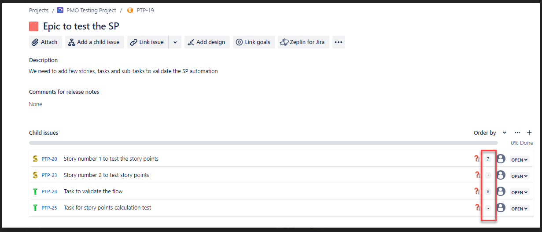The width and height of the screenshot is (542, 232).
Task: Click Add design button
Action: (207, 42)
